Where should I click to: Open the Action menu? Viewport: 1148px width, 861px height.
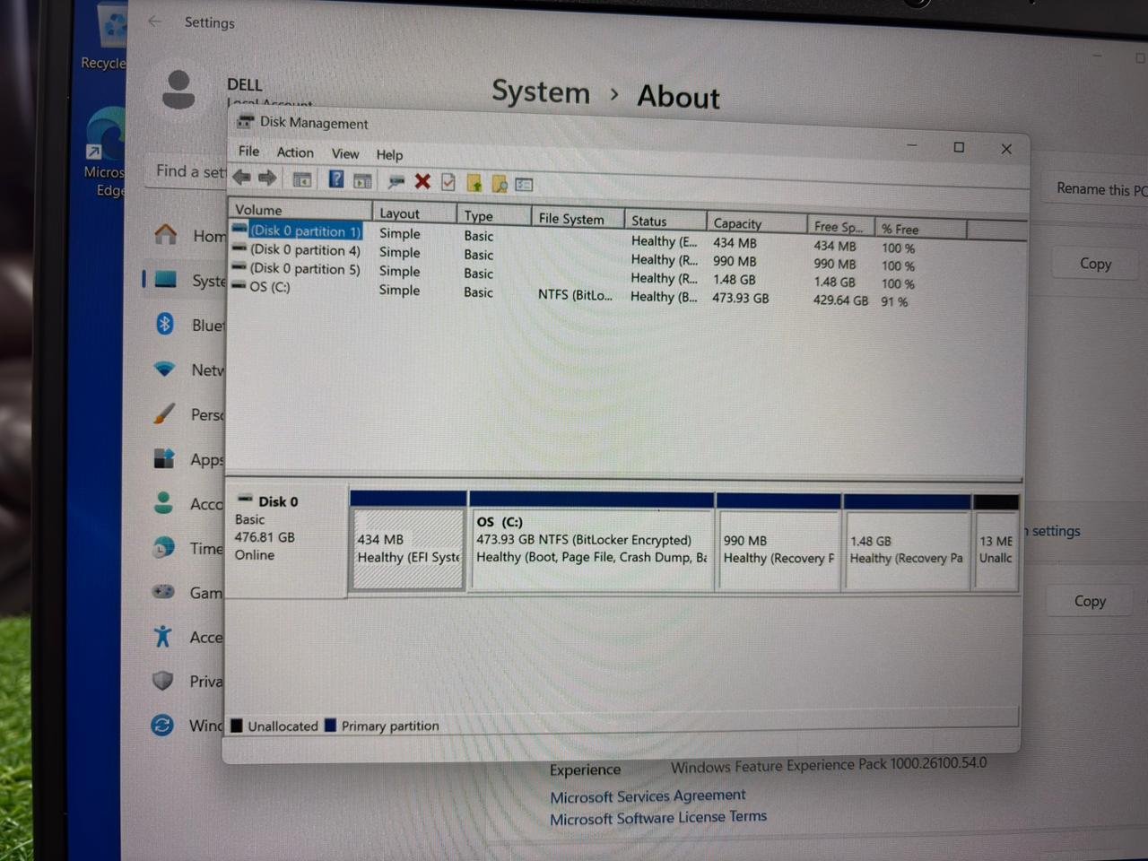point(295,152)
